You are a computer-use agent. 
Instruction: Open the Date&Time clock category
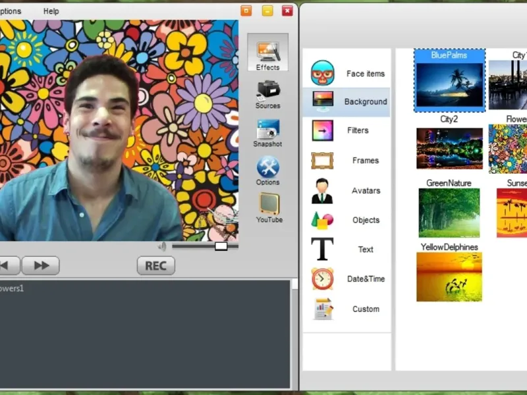(323, 278)
